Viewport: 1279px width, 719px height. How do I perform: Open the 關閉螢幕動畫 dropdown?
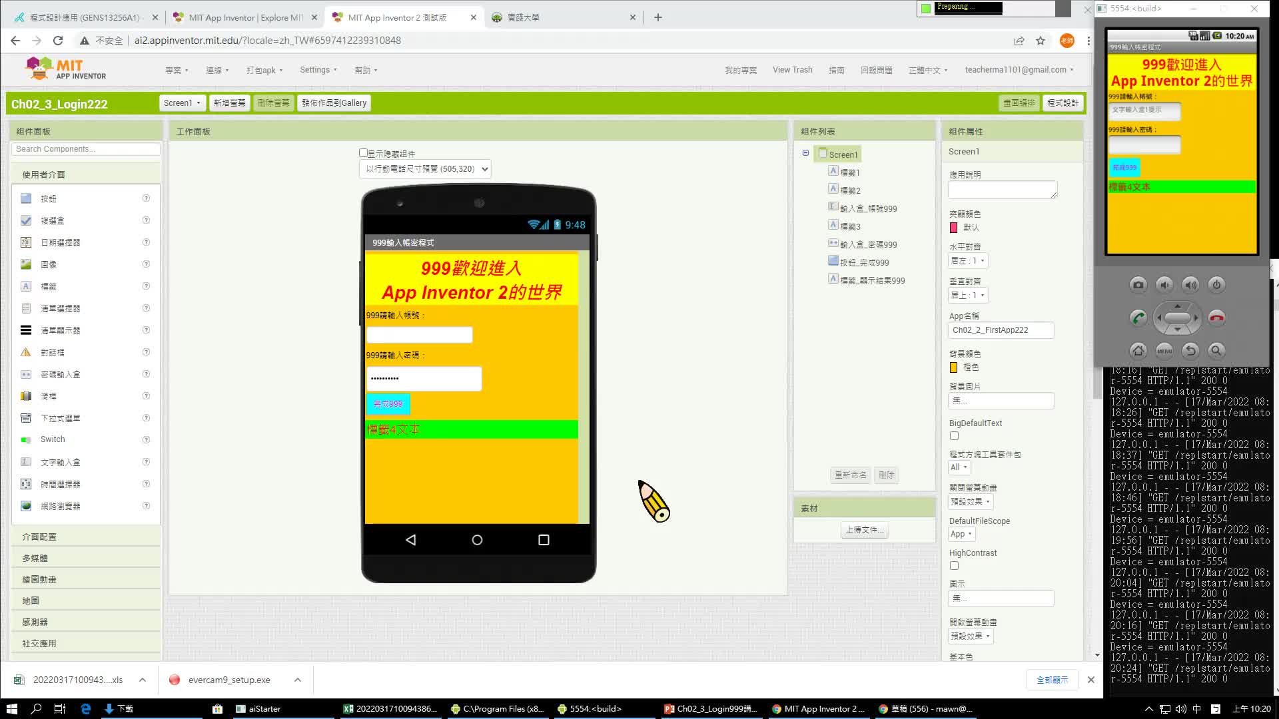click(971, 502)
